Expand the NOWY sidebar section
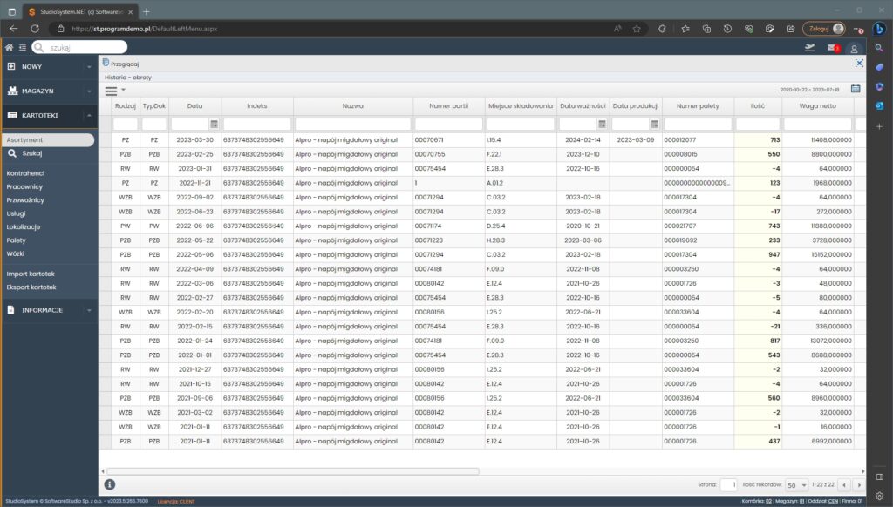The image size is (893, 507). tap(48, 66)
